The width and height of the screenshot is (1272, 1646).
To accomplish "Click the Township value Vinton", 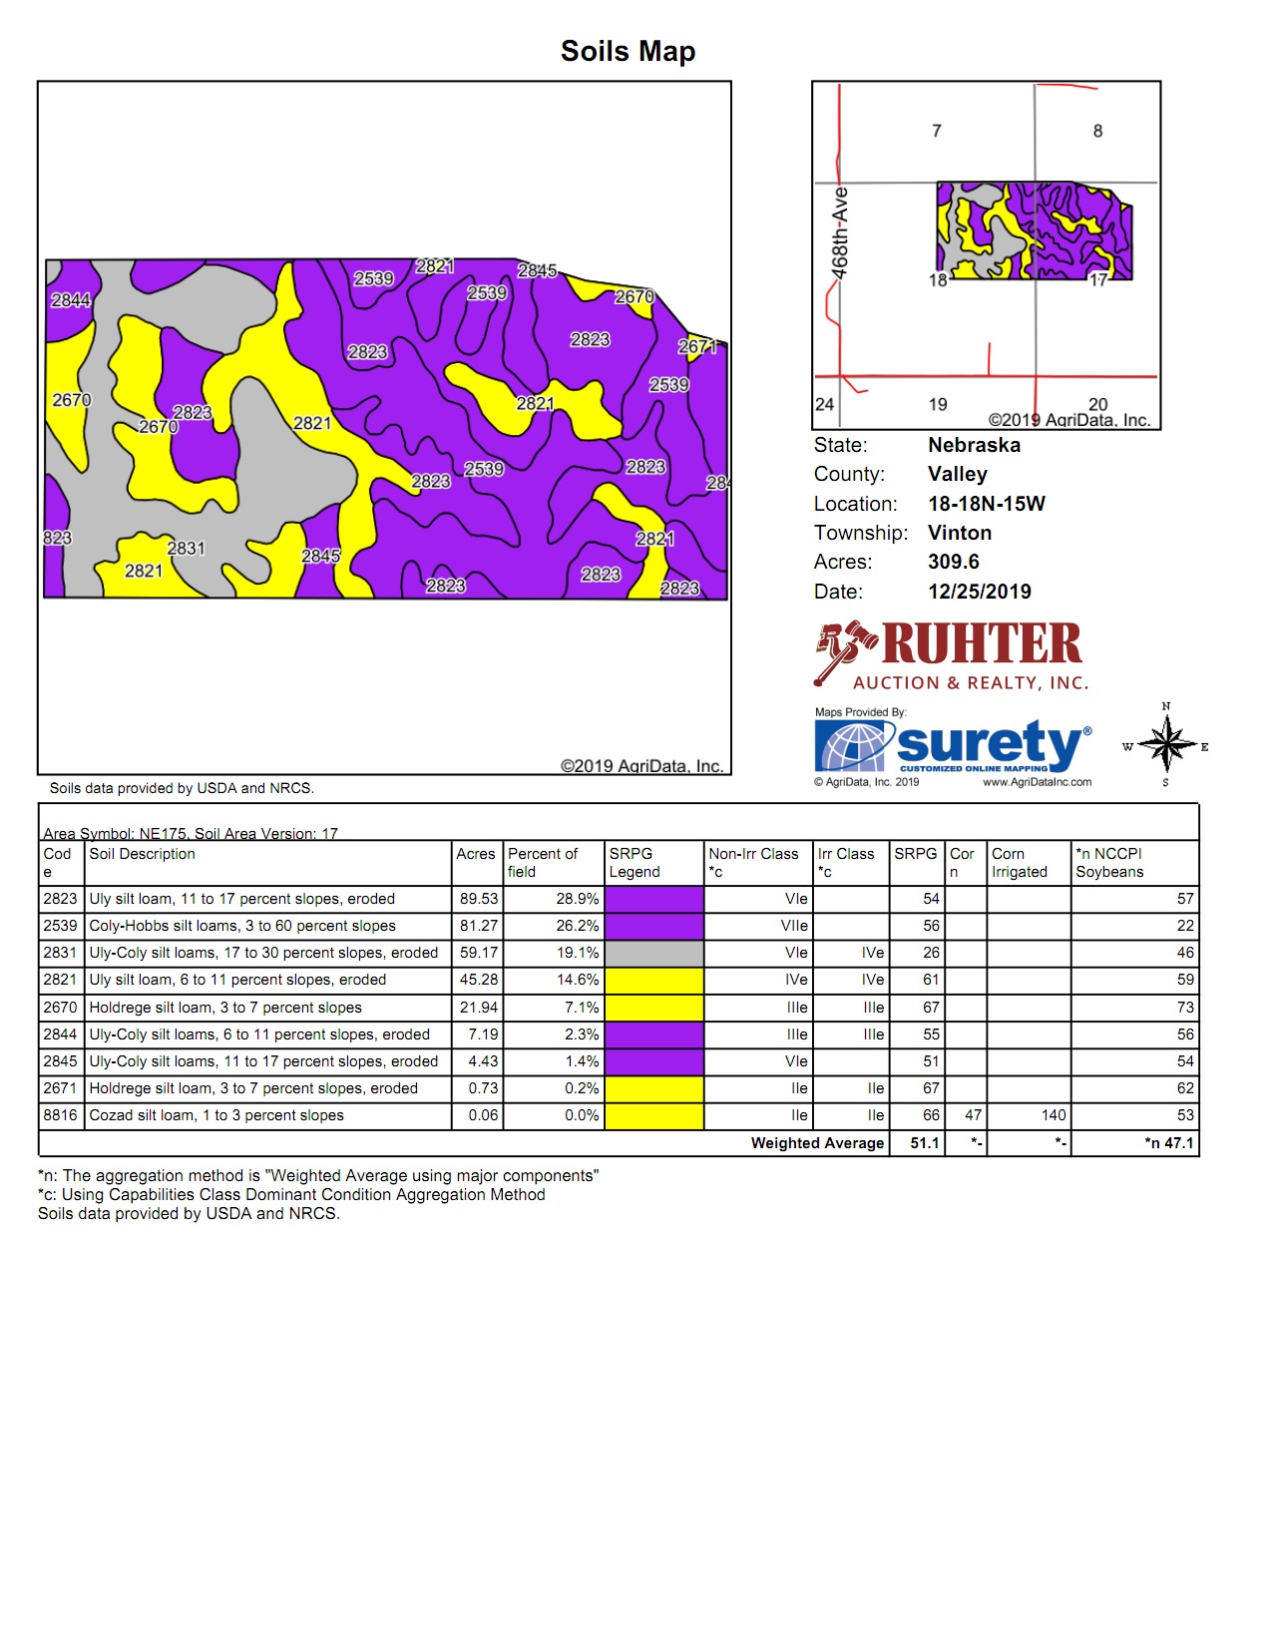I will (960, 533).
